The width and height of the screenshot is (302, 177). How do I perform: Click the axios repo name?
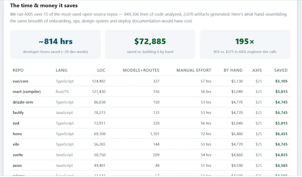click(17, 165)
